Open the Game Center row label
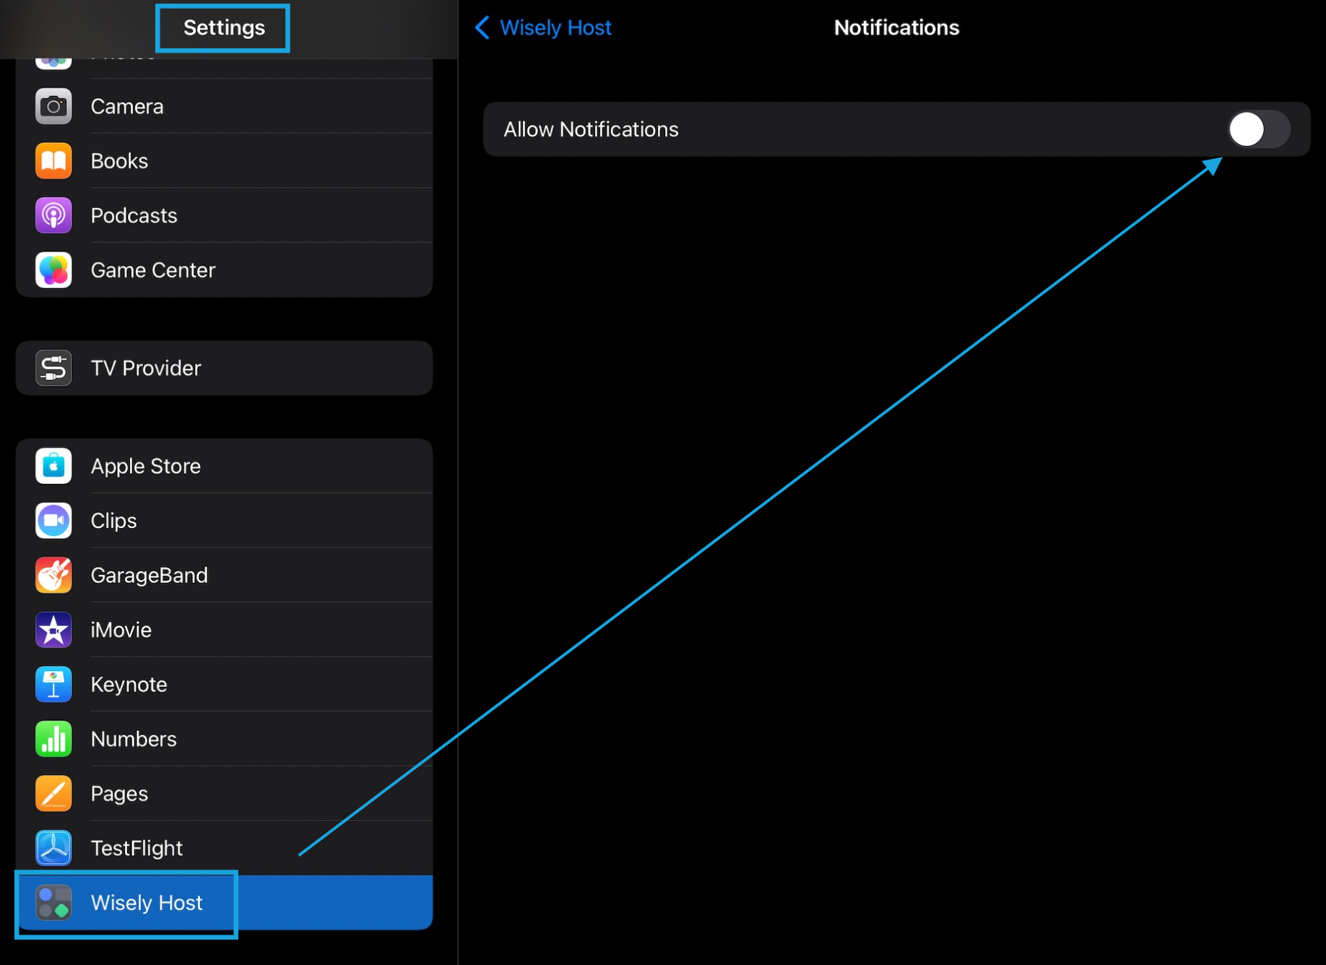This screenshot has width=1326, height=965. tap(153, 270)
